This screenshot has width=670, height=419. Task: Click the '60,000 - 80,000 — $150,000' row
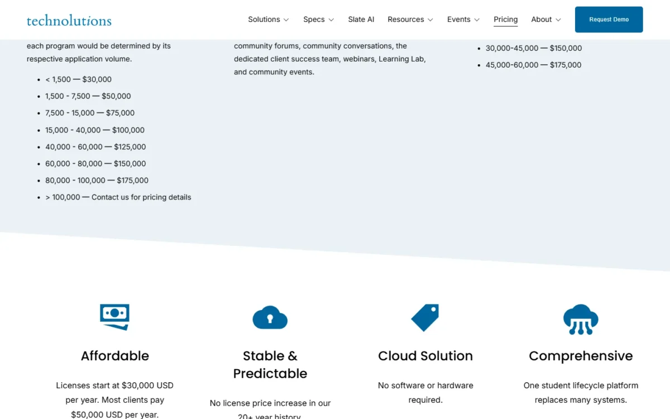[95, 164]
